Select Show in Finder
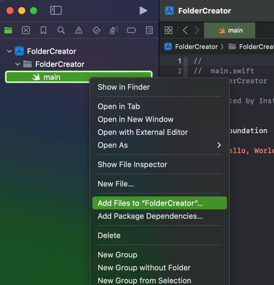The width and height of the screenshot is (274, 285). 124,87
